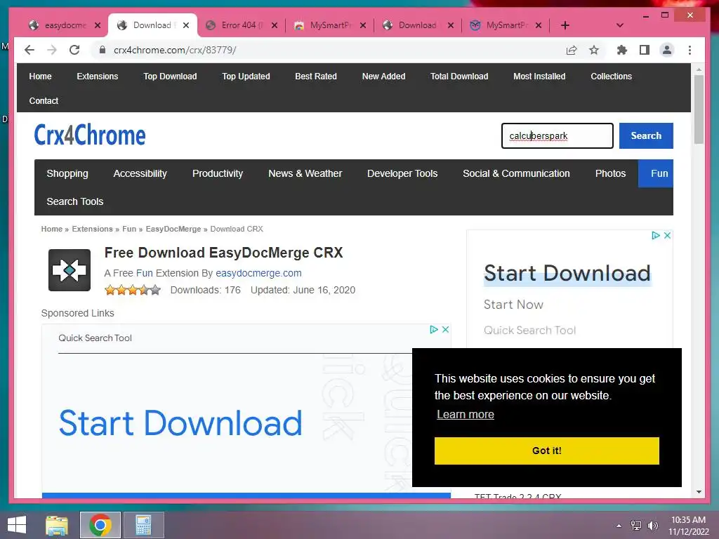Open Total Download menu item
719x539 pixels.
tap(459, 76)
